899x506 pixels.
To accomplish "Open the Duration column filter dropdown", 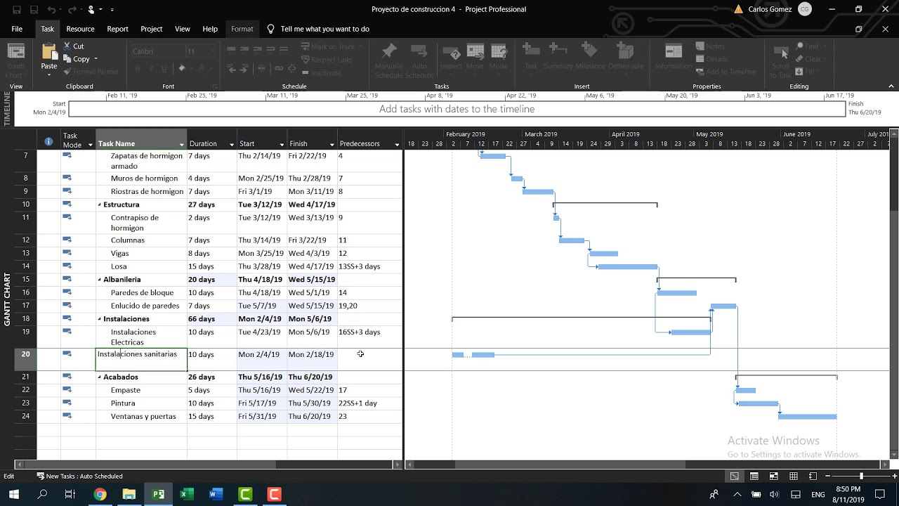I will click(232, 144).
